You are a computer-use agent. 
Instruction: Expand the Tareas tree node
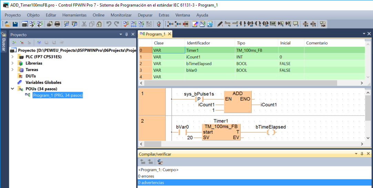click(x=13, y=69)
